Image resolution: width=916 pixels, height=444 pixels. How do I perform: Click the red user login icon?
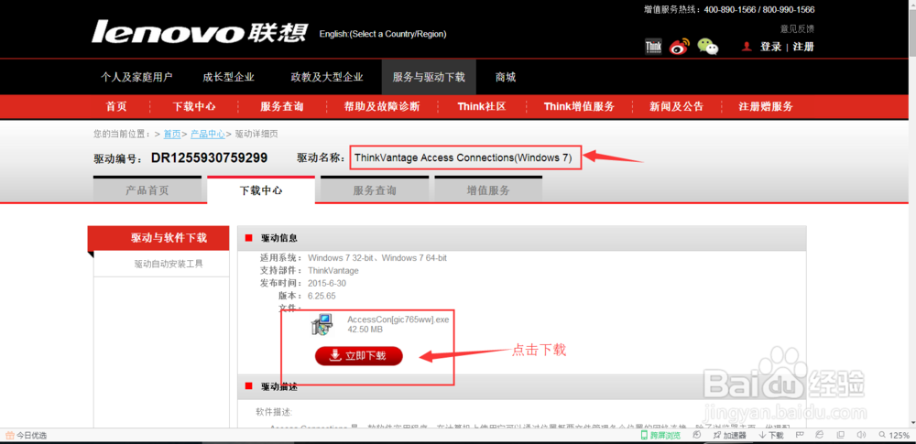(746, 47)
